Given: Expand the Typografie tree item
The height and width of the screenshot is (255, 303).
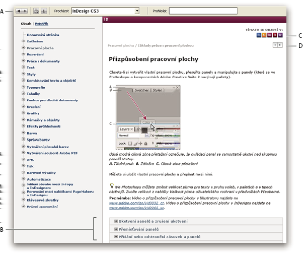Looking at the screenshot, I should coord(23,87).
